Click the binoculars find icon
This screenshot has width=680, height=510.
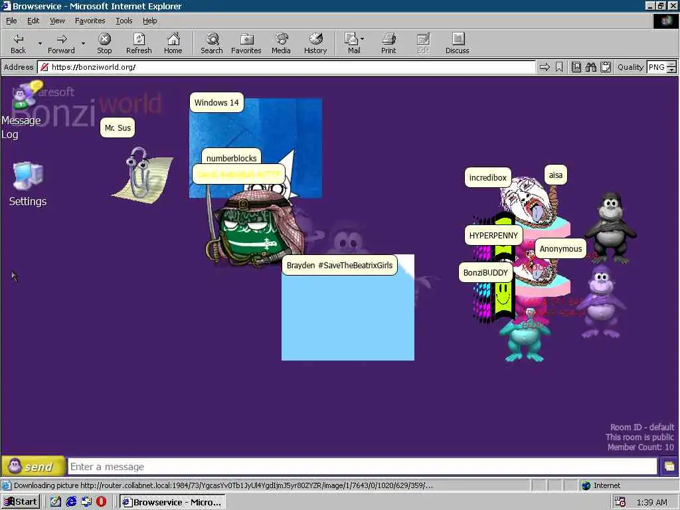tap(590, 67)
